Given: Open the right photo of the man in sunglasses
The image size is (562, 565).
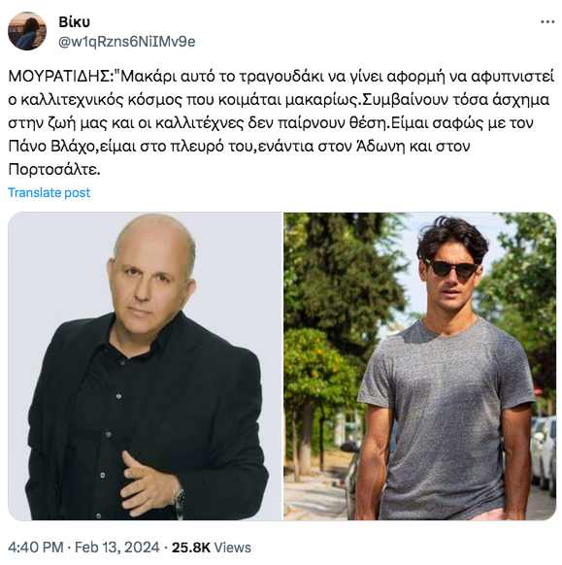Looking at the screenshot, I should click(x=420, y=366).
